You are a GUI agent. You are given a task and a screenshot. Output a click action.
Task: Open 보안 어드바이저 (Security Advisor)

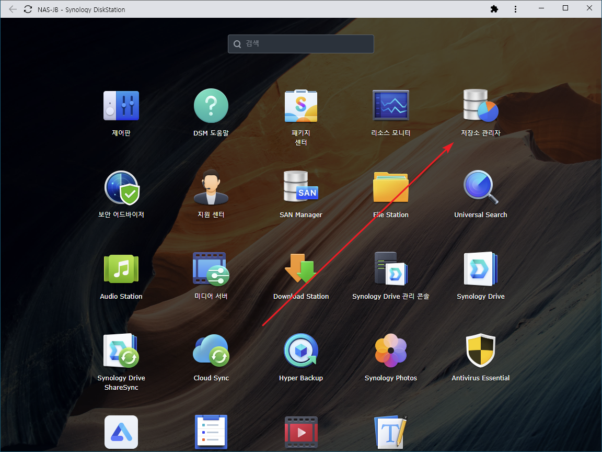point(122,188)
